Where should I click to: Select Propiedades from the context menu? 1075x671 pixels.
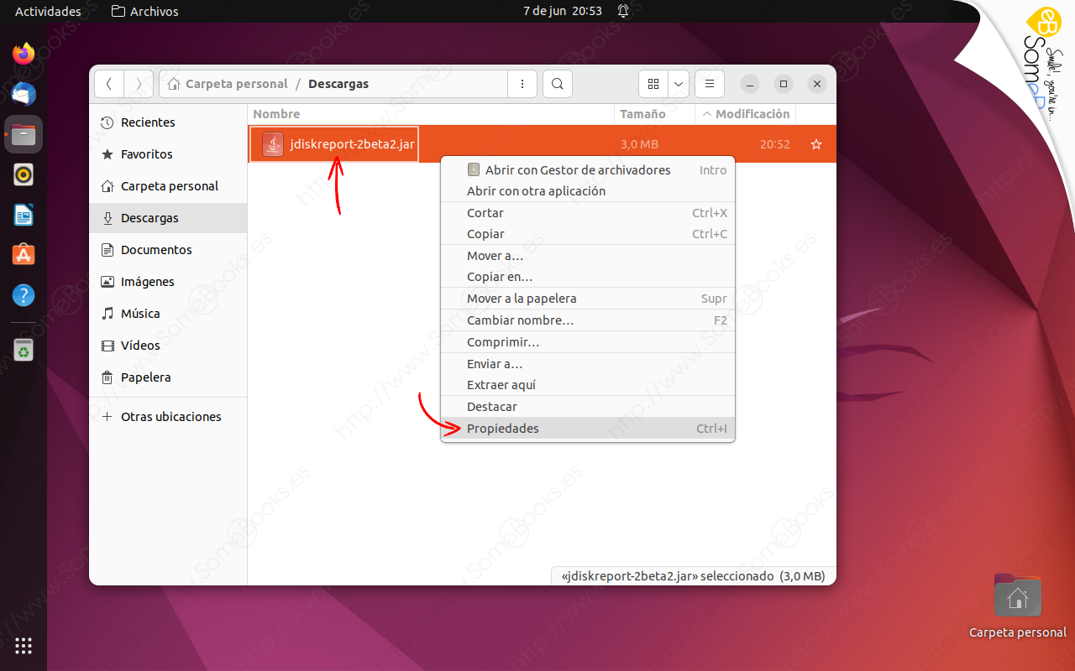coord(503,429)
